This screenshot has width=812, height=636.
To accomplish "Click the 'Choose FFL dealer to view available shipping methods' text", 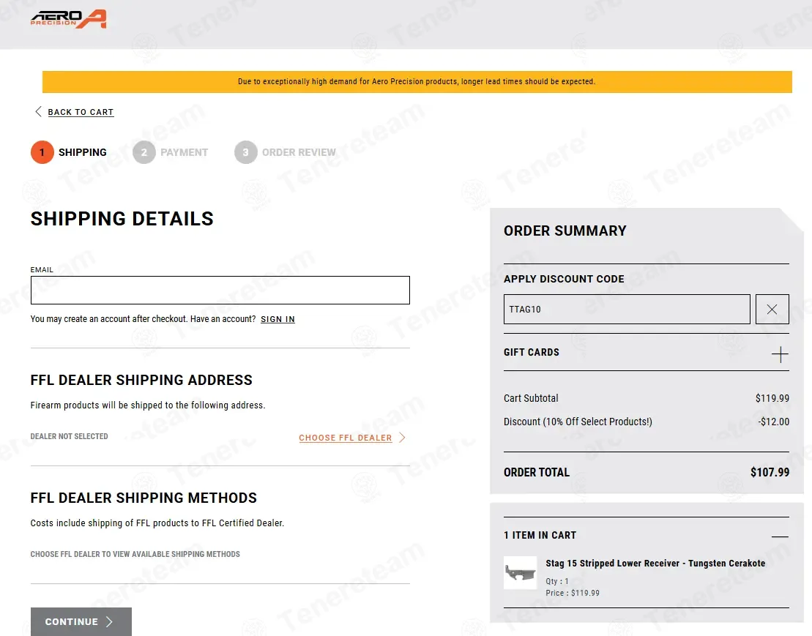I will 135,554.
